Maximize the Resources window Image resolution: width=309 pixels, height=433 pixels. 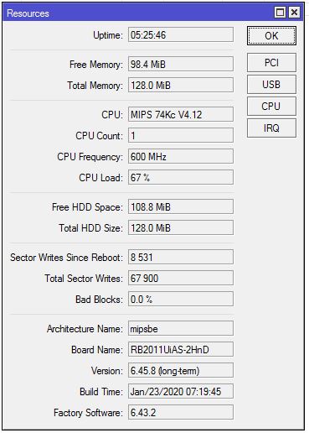pos(280,13)
